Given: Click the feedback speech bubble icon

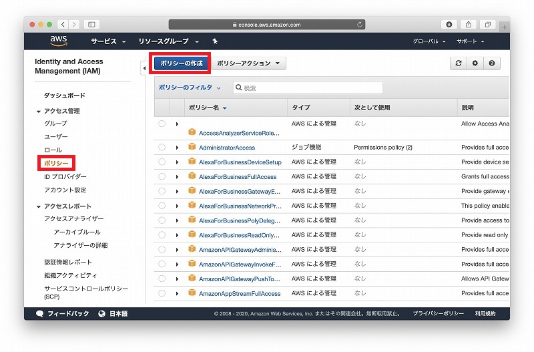Looking at the screenshot, I should click(39, 313).
